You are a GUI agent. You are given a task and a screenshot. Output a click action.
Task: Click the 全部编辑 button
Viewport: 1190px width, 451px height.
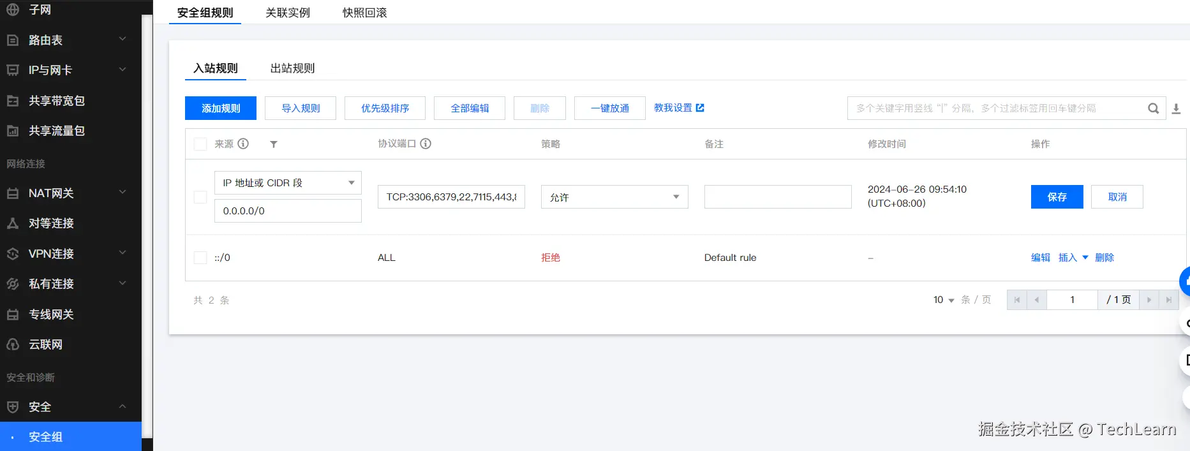(470, 108)
